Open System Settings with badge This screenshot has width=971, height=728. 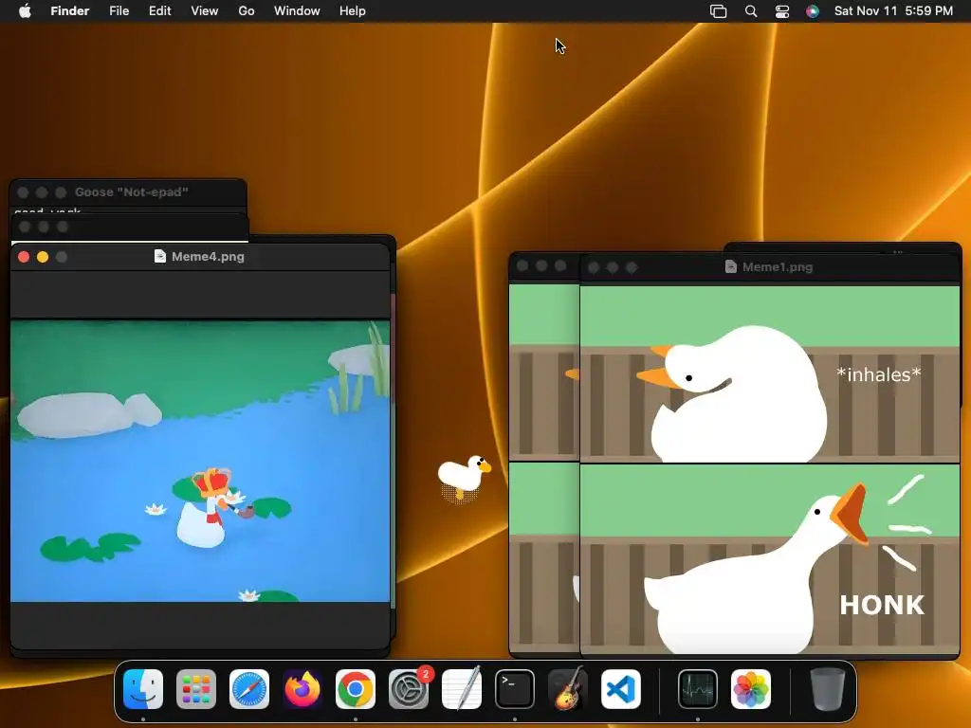[409, 689]
